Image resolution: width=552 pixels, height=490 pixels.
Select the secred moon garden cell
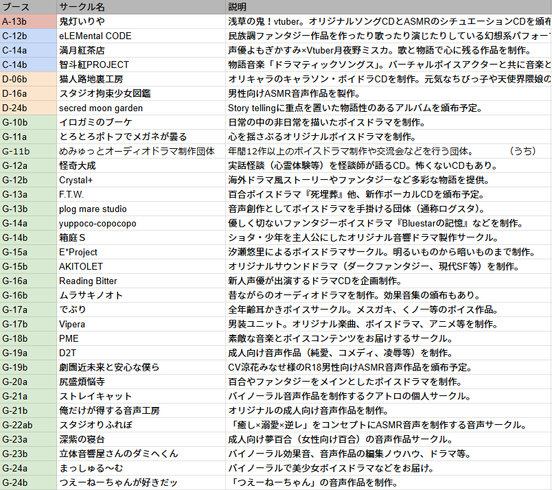pos(141,108)
